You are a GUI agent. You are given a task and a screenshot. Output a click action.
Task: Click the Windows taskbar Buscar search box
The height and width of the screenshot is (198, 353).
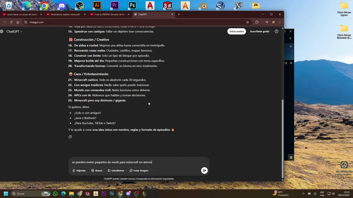tap(31, 194)
